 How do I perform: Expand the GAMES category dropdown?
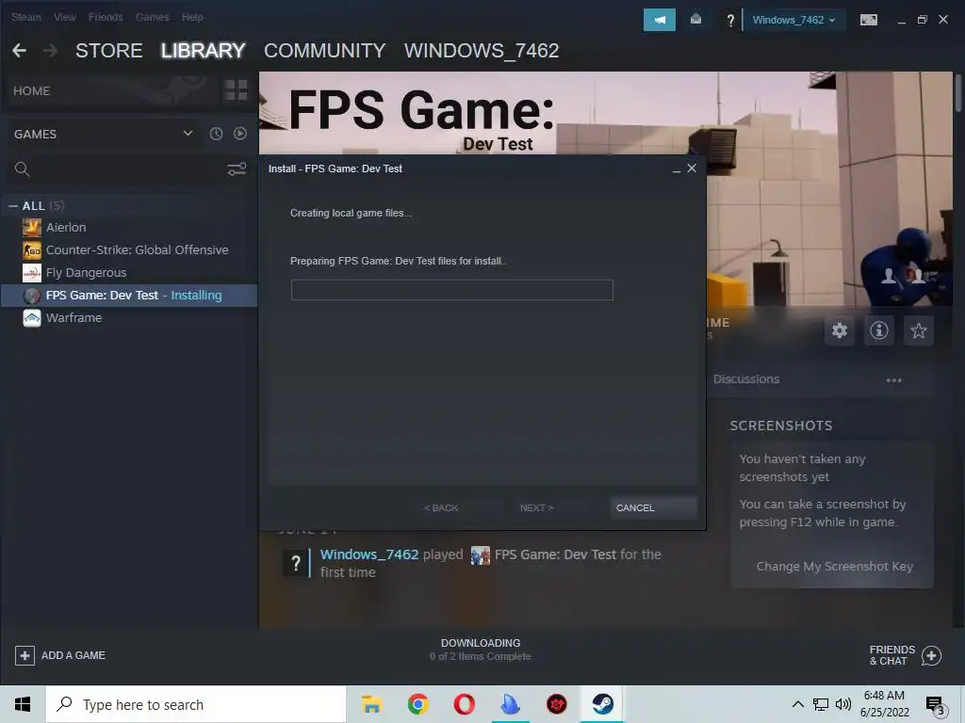[188, 134]
